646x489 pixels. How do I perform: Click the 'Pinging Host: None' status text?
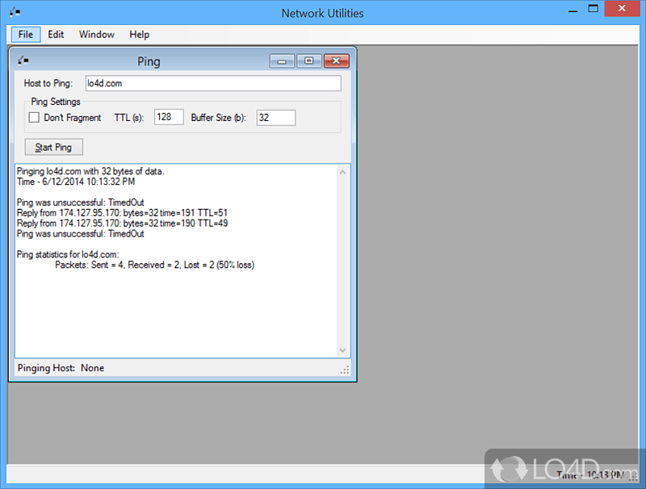tap(61, 368)
